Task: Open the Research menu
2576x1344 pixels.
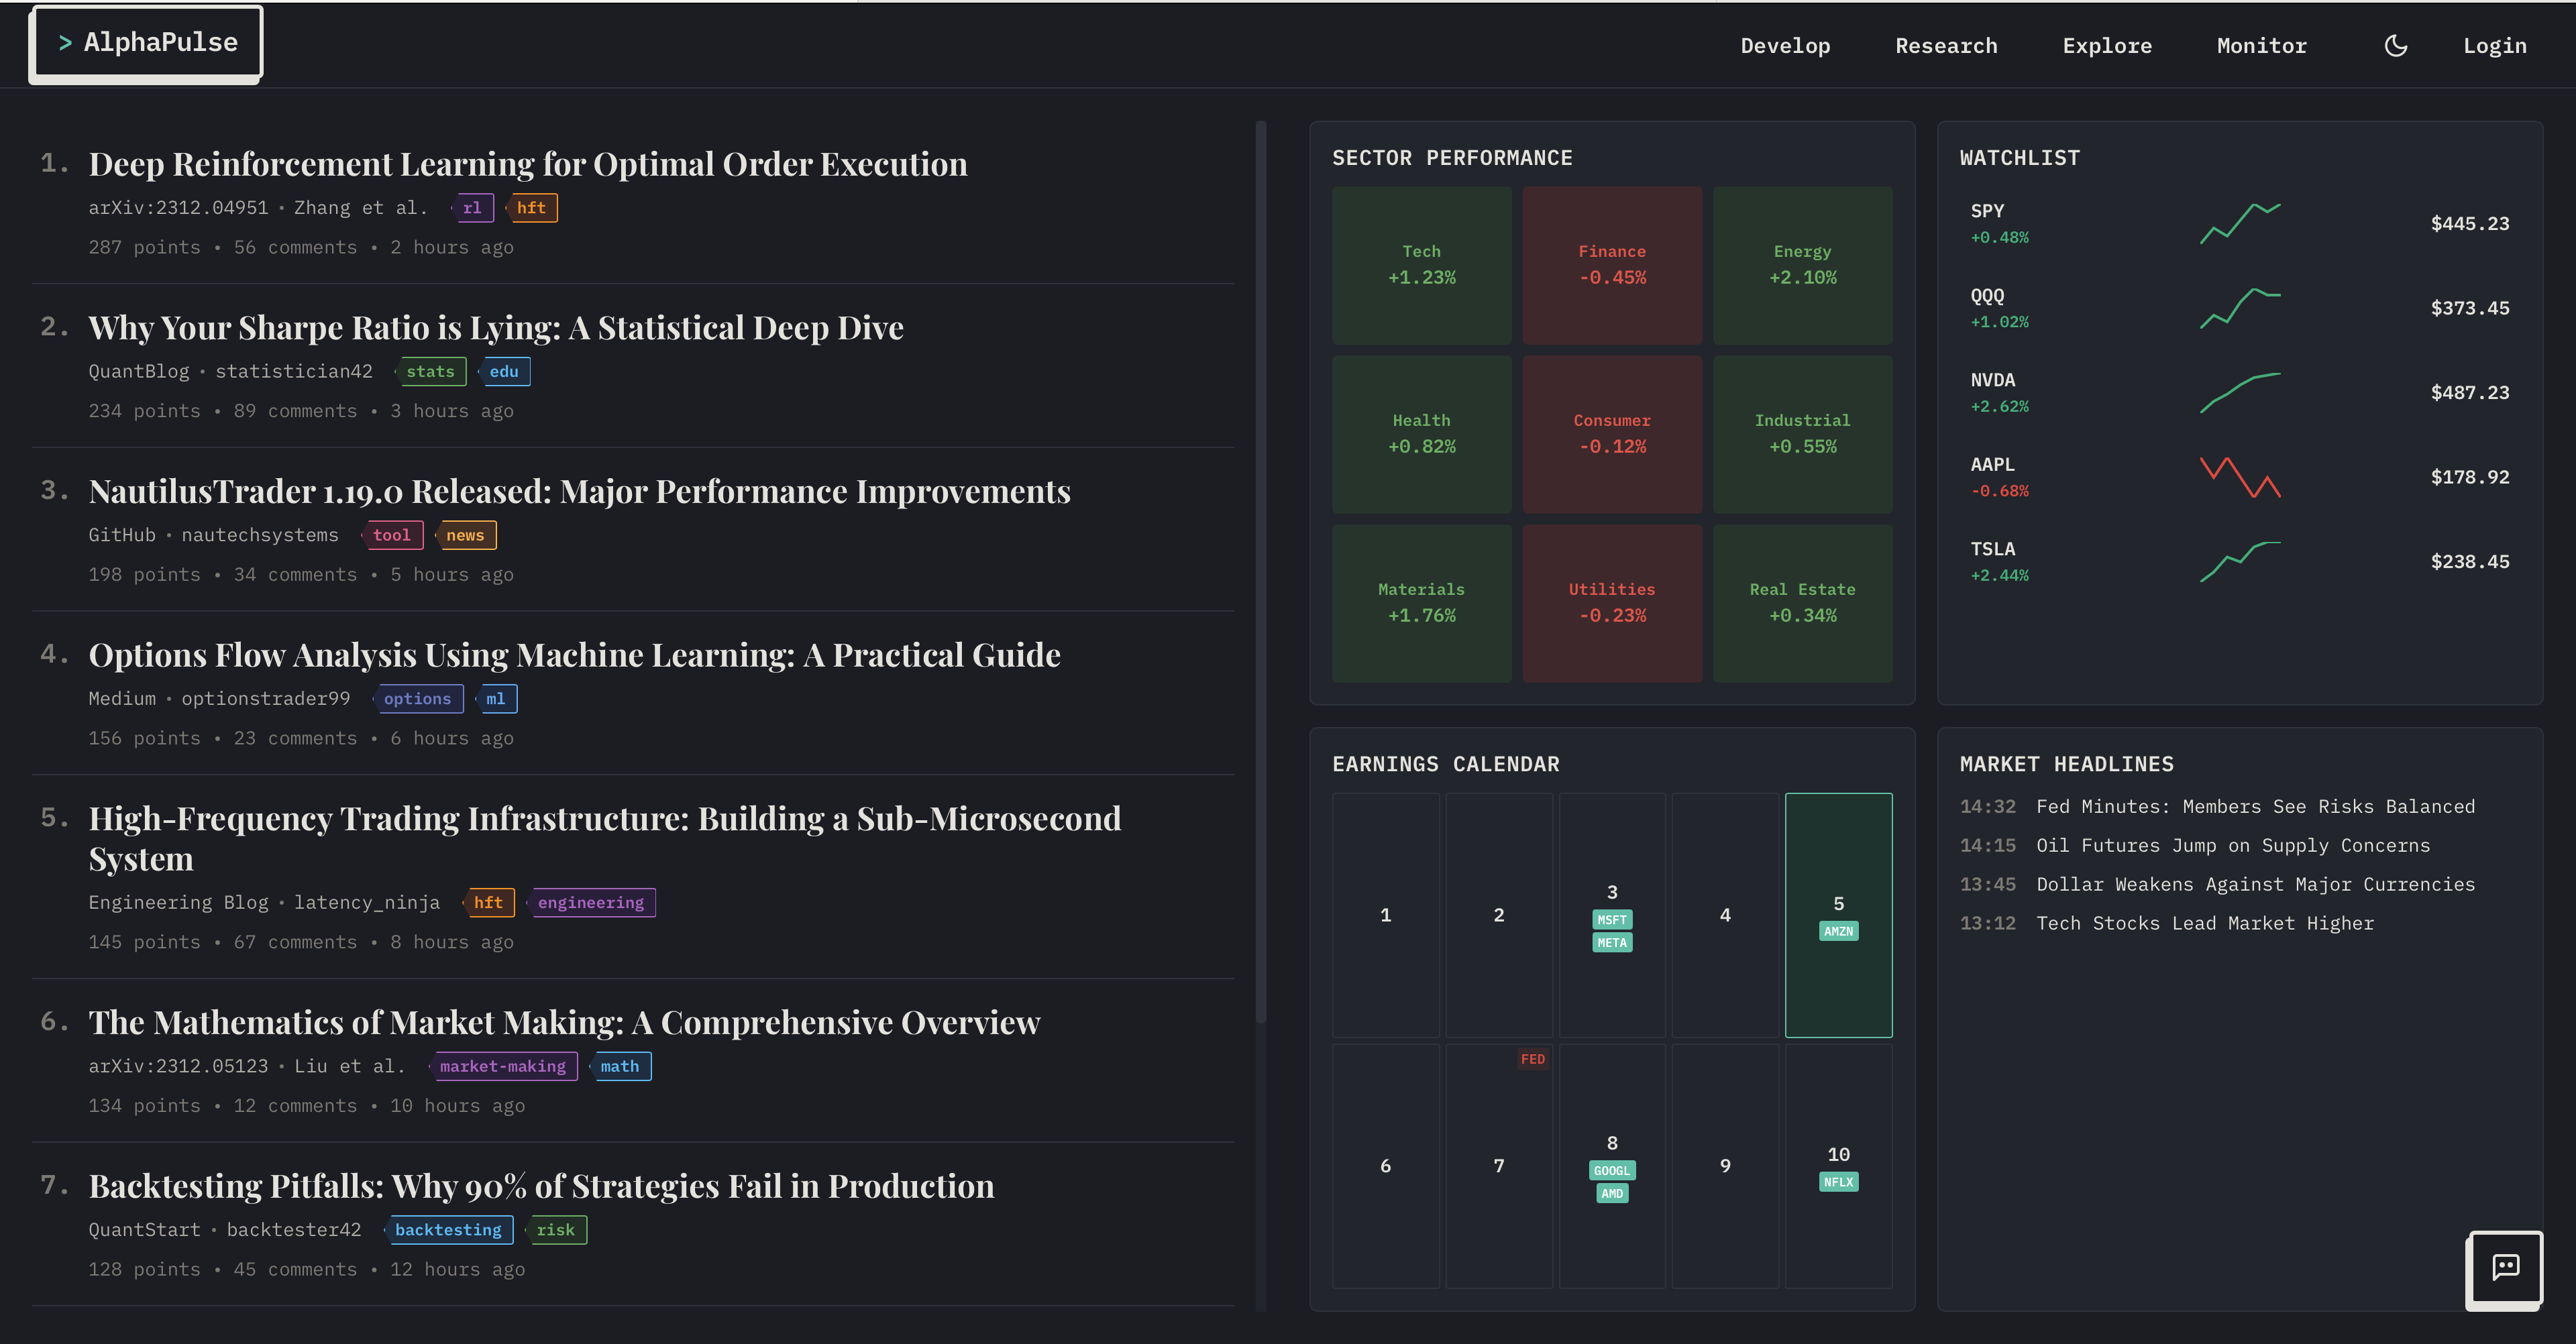Action: 1946,45
